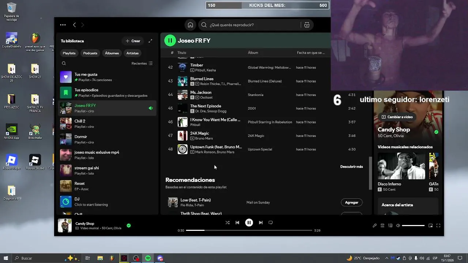Open Task View on the taskbar
Image resolution: width=468 pixels, height=263 pixels.
click(x=88, y=258)
